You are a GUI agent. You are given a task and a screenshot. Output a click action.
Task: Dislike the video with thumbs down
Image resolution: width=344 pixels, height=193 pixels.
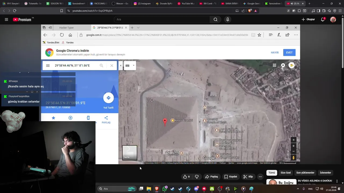197,177
